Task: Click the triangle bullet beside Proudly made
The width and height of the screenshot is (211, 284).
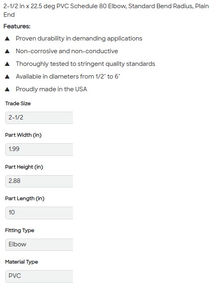Action: tap(7, 89)
